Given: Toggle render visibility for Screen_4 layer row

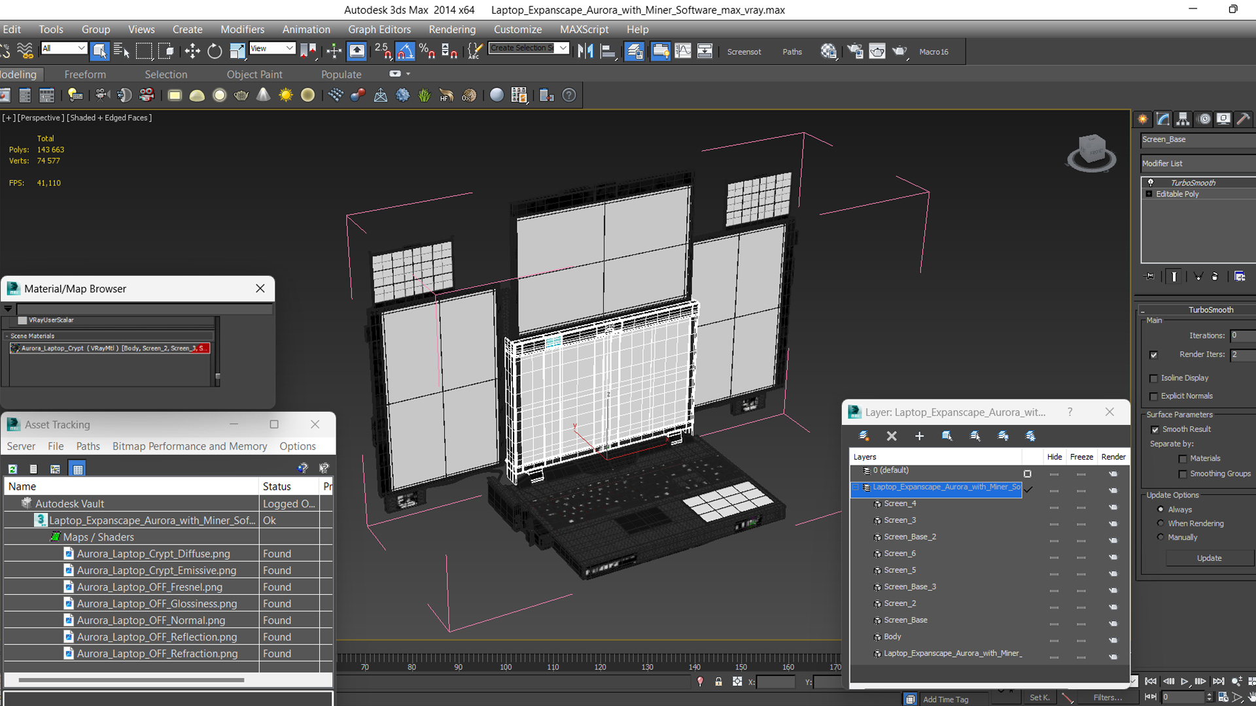Looking at the screenshot, I should tap(1113, 507).
